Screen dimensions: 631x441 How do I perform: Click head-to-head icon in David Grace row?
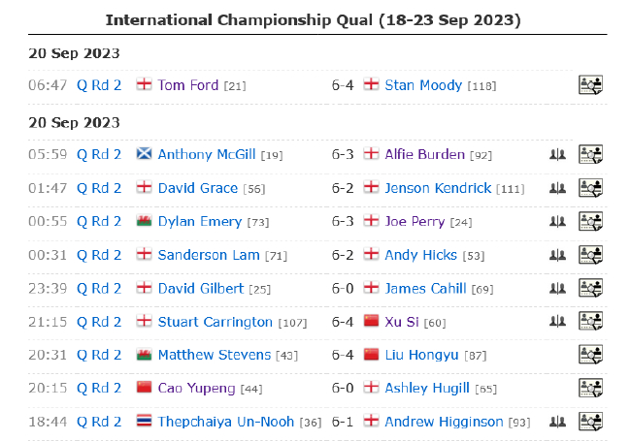pos(557,188)
